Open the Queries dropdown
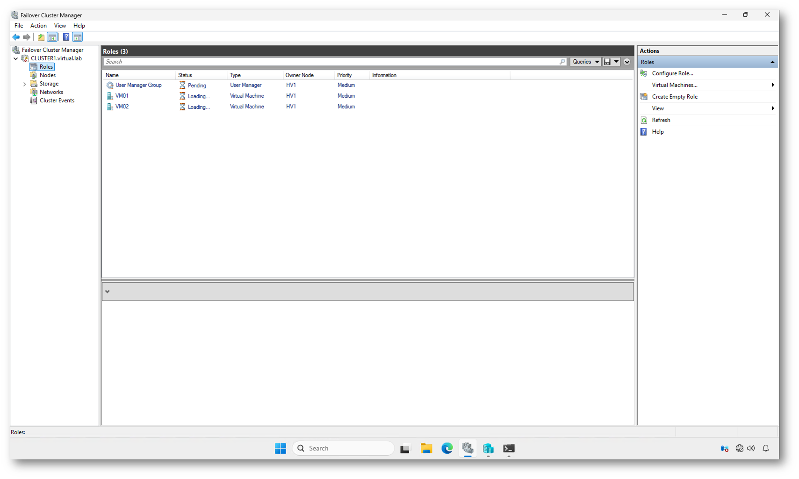Screen dimensions: 799x479 (585, 62)
